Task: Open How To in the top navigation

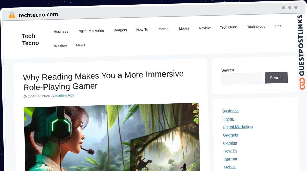Action: [142, 30]
